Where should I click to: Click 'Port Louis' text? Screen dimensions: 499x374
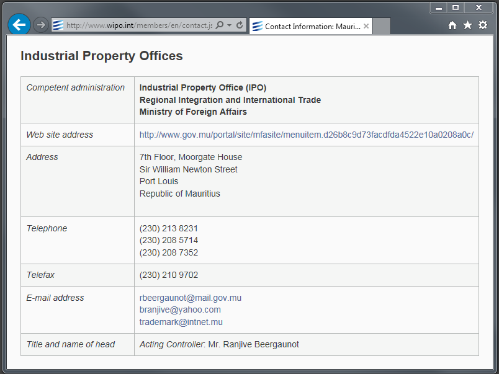coord(159,181)
